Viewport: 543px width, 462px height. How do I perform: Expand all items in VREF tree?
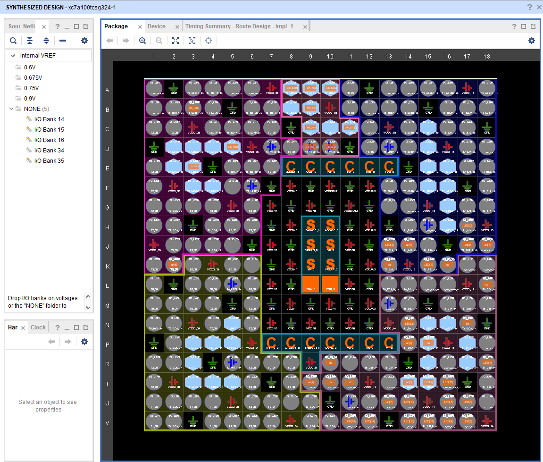tap(46, 41)
